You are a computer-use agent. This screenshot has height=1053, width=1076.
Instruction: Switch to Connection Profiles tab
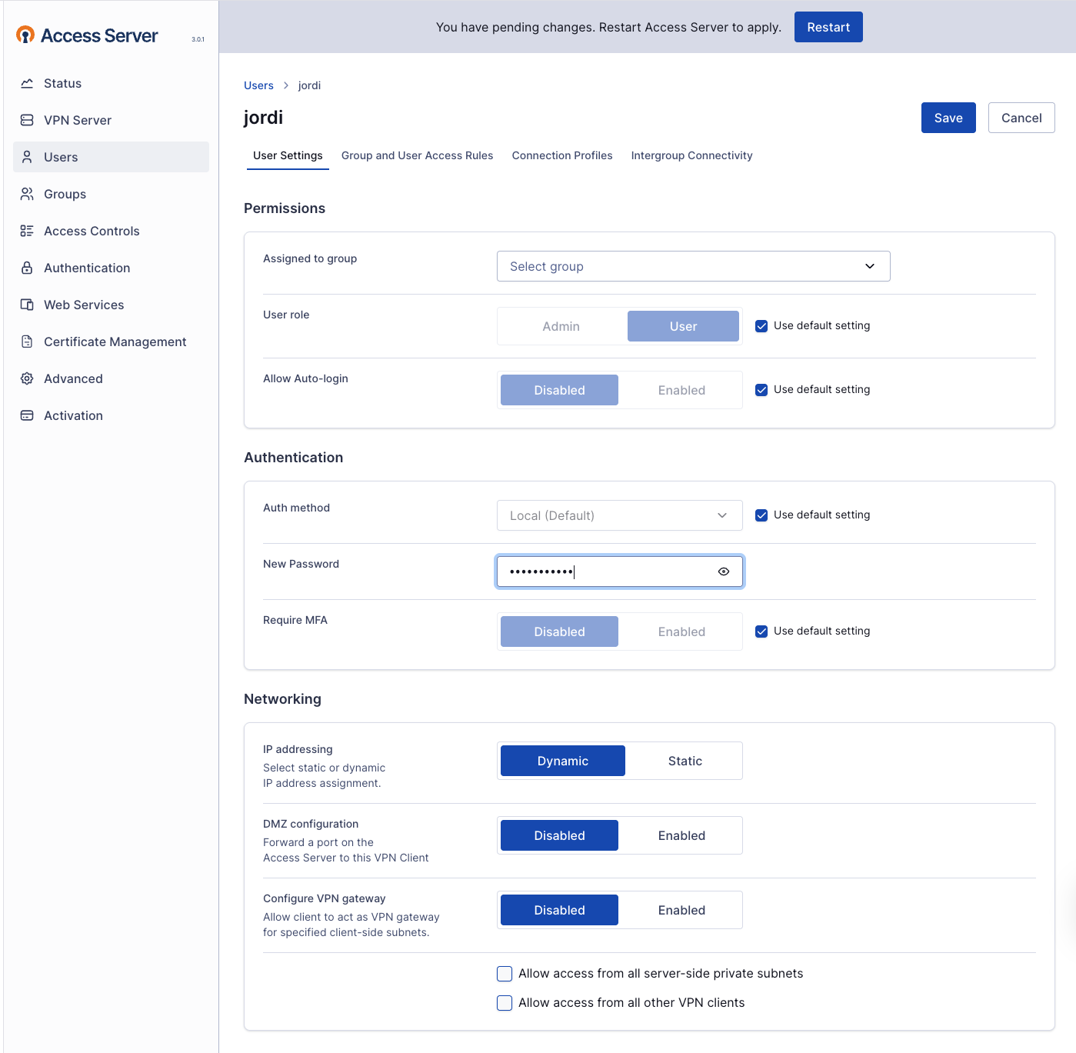coord(562,155)
